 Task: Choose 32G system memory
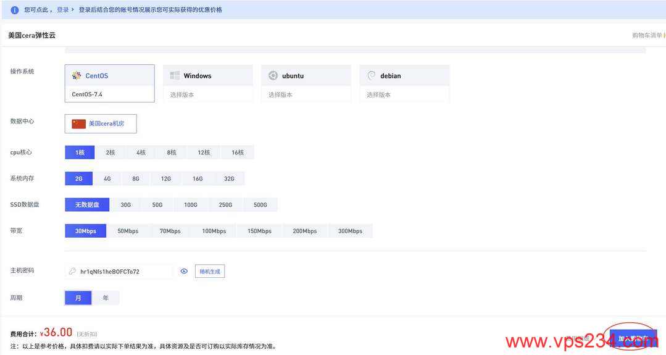229,179
